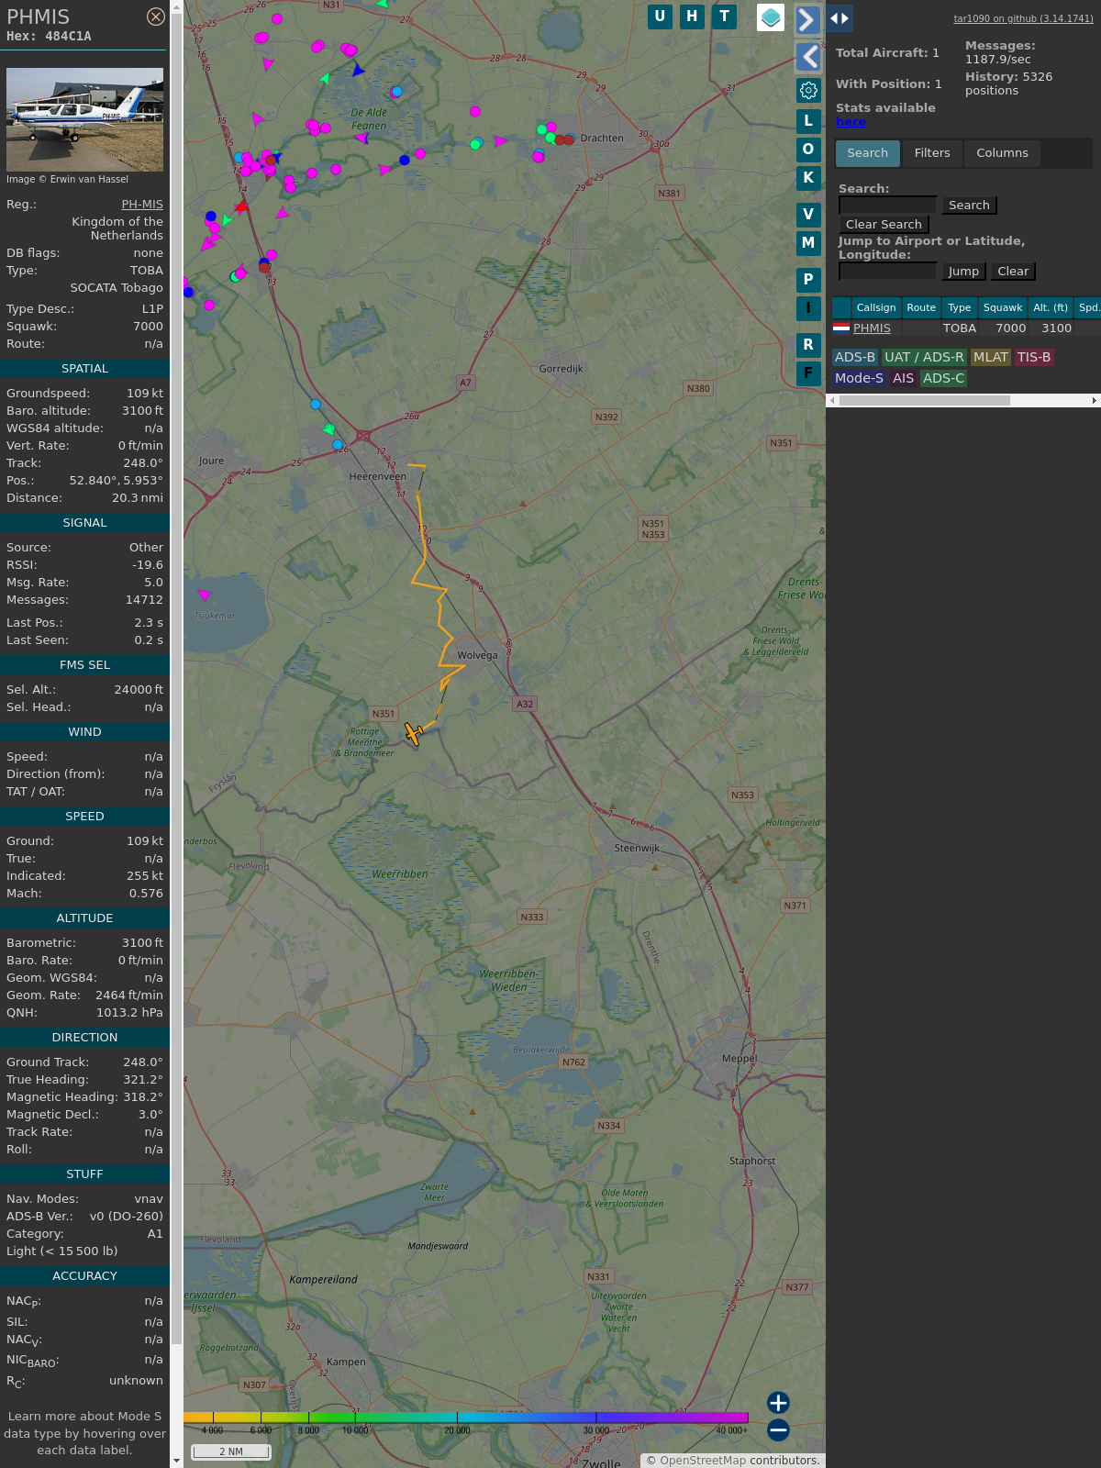Image resolution: width=1101 pixels, height=1468 pixels.
Task: Toggle the V map button
Action: (808, 215)
